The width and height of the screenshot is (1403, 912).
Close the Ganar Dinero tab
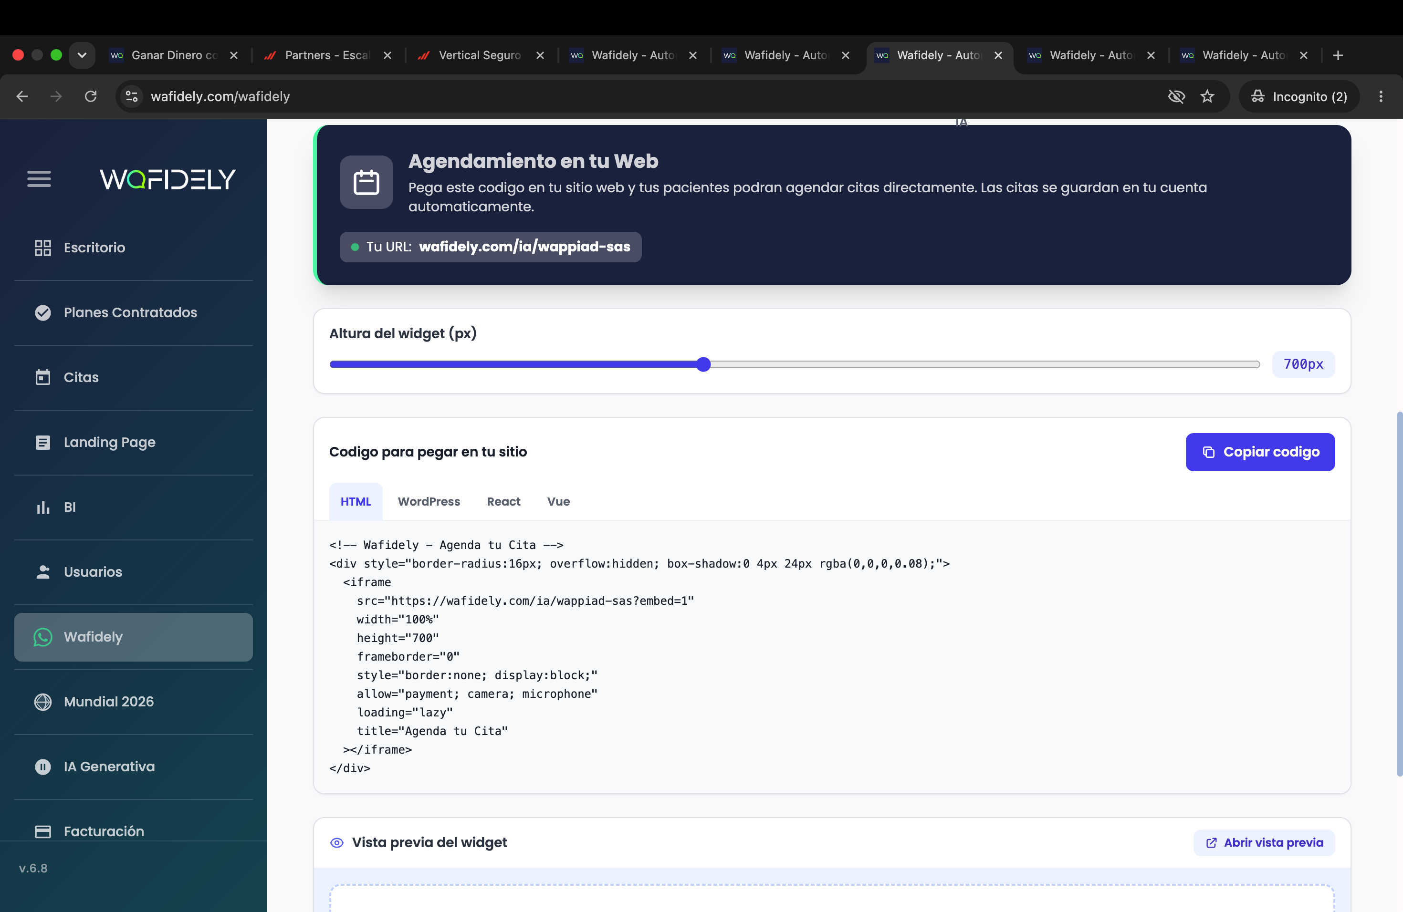coord(234,55)
